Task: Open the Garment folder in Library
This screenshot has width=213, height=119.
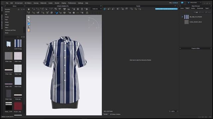Action: (x=7, y=12)
